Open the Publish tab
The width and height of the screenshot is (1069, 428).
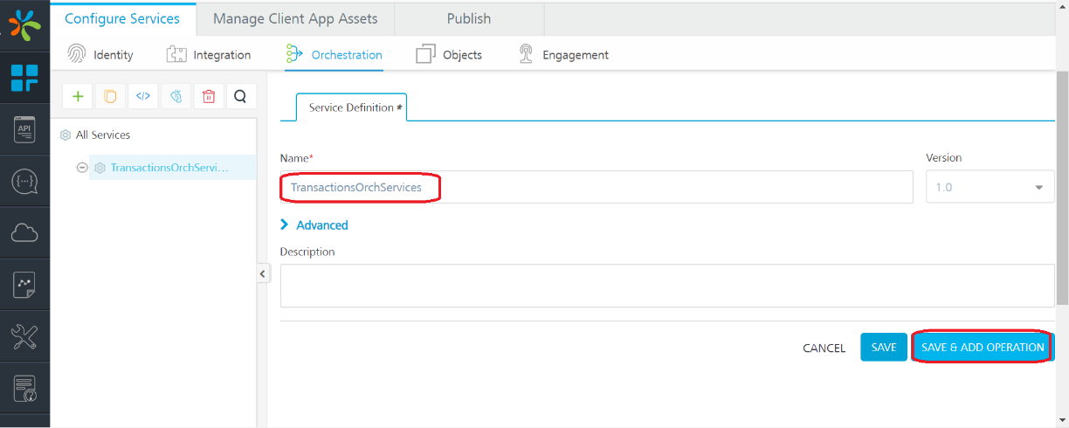click(469, 18)
